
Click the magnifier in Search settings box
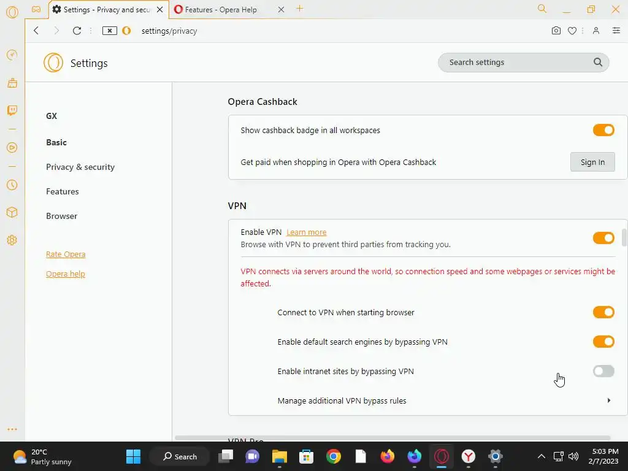click(597, 62)
